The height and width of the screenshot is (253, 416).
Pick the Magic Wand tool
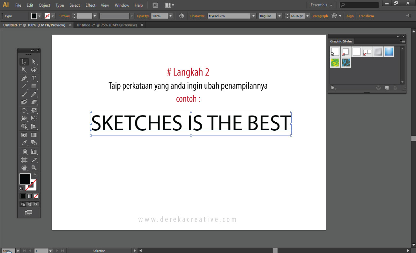click(24, 70)
